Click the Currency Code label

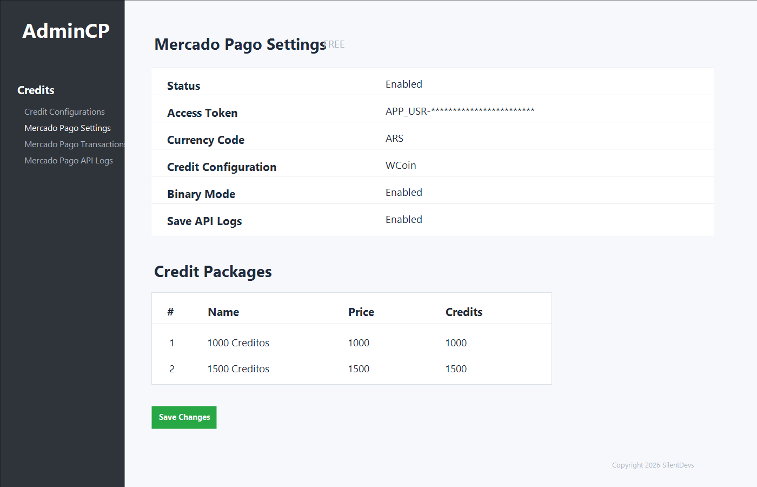(x=205, y=140)
